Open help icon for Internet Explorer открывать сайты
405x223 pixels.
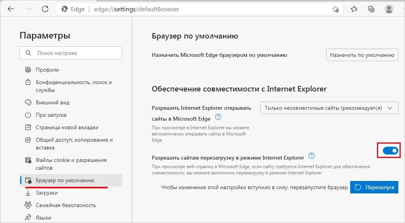pos(218,117)
